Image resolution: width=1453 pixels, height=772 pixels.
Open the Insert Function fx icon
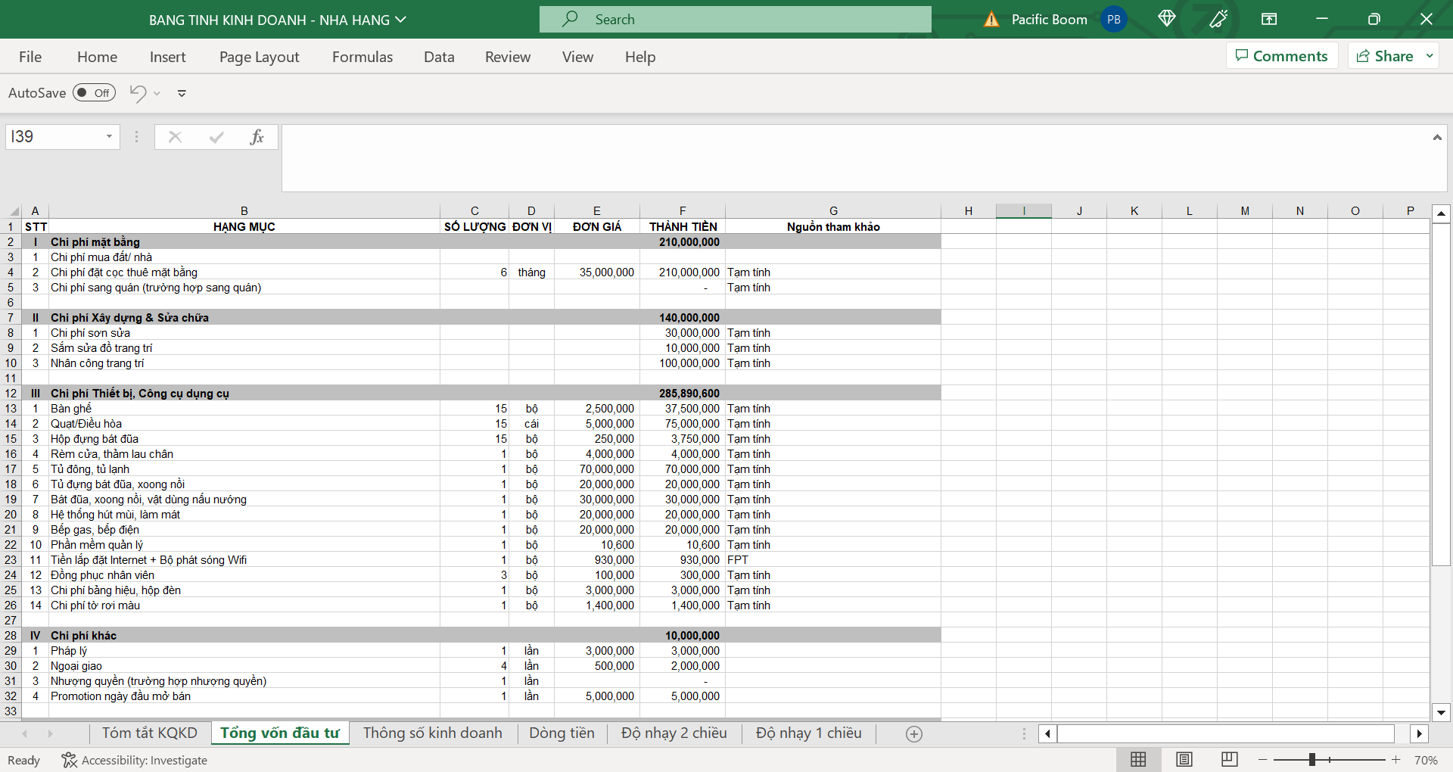pyautogui.click(x=257, y=137)
